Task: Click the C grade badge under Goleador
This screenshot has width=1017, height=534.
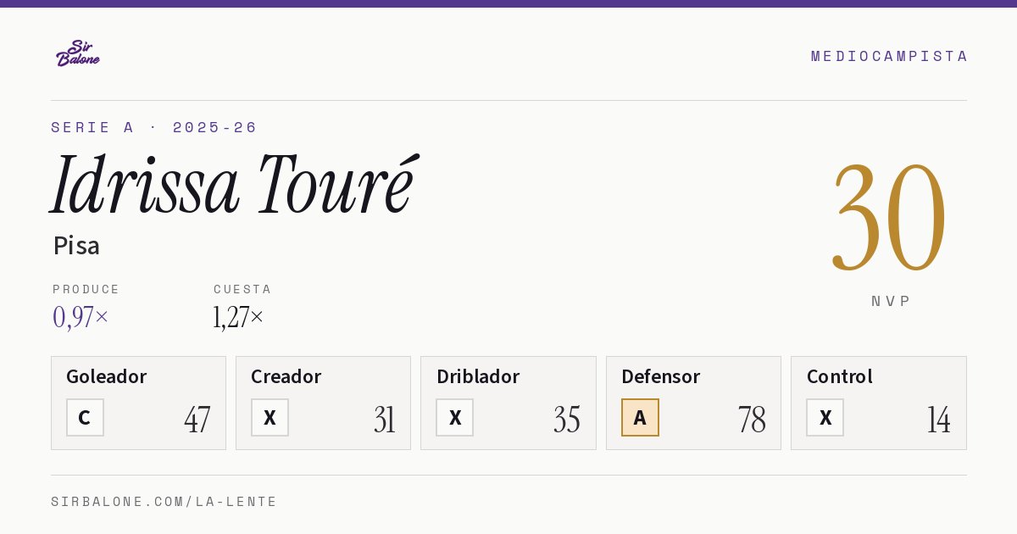Action: point(85,418)
